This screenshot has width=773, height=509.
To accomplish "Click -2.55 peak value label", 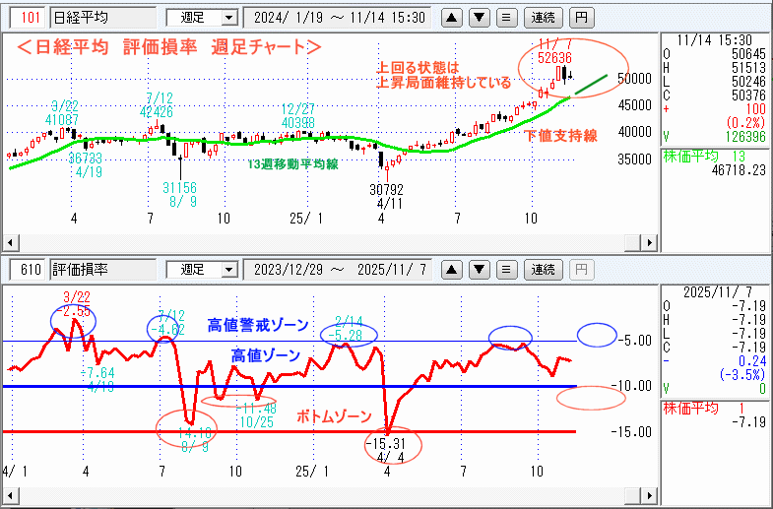I will point(73,312).
